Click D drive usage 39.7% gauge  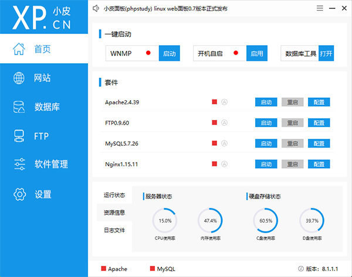click(312, 221)
